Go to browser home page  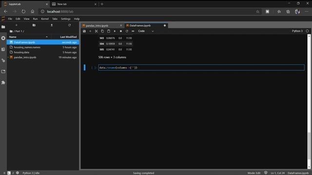coord(33,12)
